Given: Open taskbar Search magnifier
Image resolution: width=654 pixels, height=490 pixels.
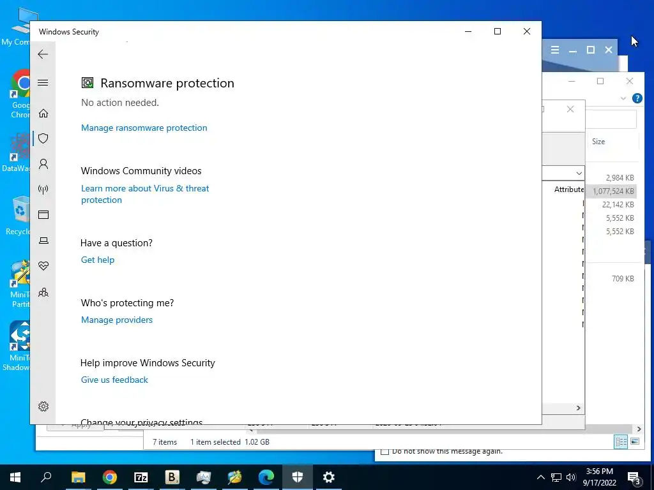Looking at the screenshot, I should click(46, 477).
